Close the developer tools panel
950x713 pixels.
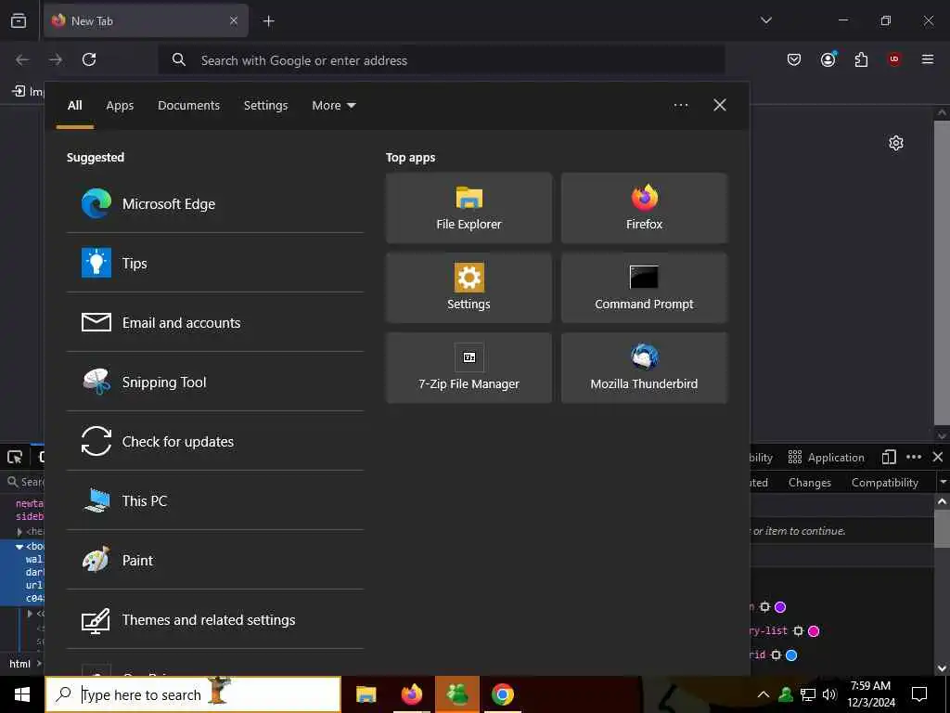[x=937, y=457]
